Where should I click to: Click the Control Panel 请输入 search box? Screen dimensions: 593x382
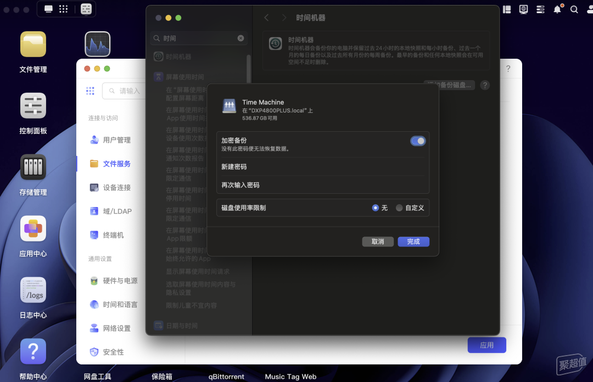tap(124, 91)
